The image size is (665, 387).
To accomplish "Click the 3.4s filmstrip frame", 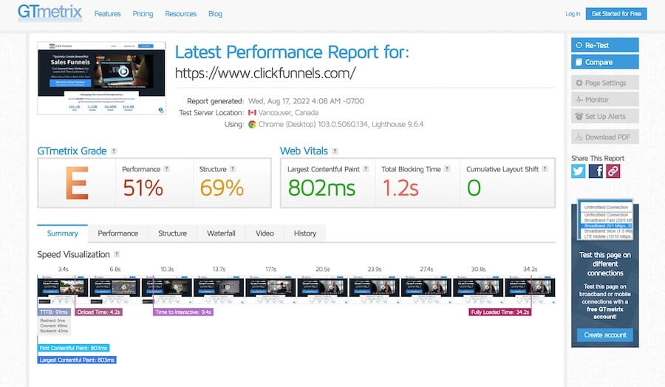I will pyautogui.click(x=63, y=290).
